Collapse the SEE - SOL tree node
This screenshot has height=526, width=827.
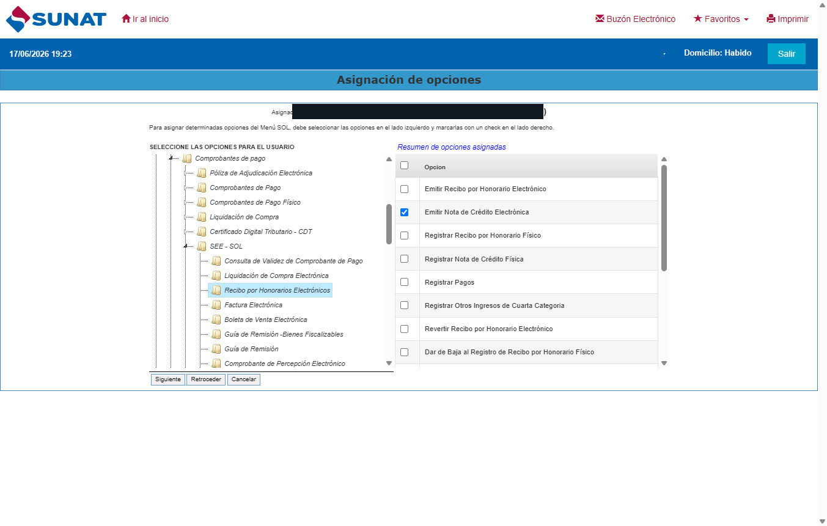click(186, 246)
